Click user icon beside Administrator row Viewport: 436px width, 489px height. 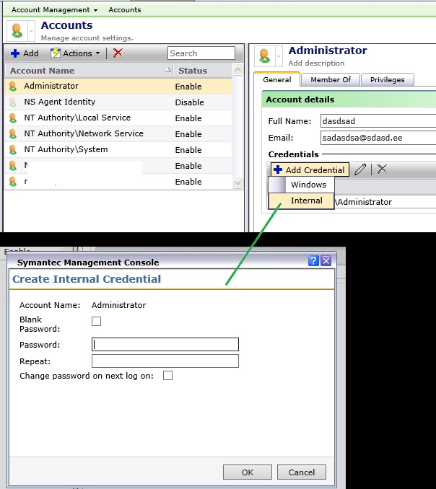[13, 86]
